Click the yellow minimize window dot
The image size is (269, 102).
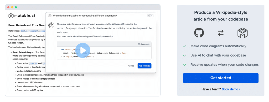[12, 7]
